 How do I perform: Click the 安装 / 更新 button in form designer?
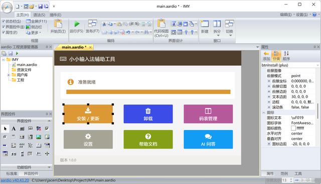[88, 114]
